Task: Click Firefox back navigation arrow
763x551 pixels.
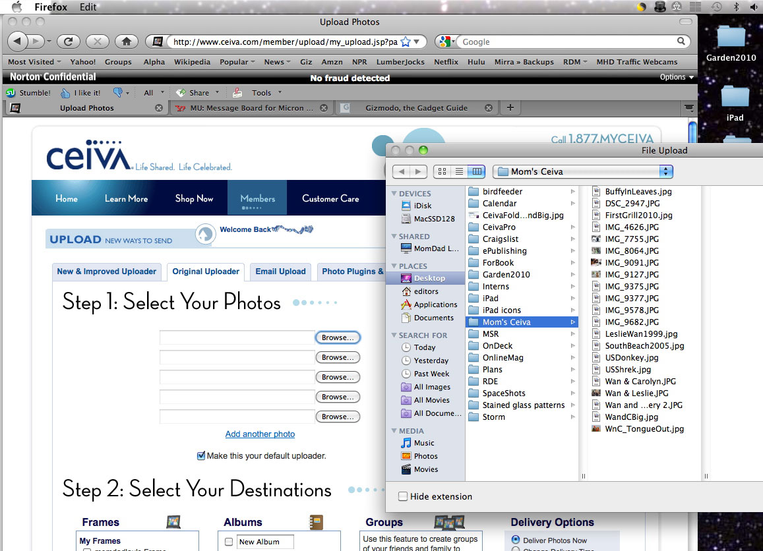Action: point(18,42)
